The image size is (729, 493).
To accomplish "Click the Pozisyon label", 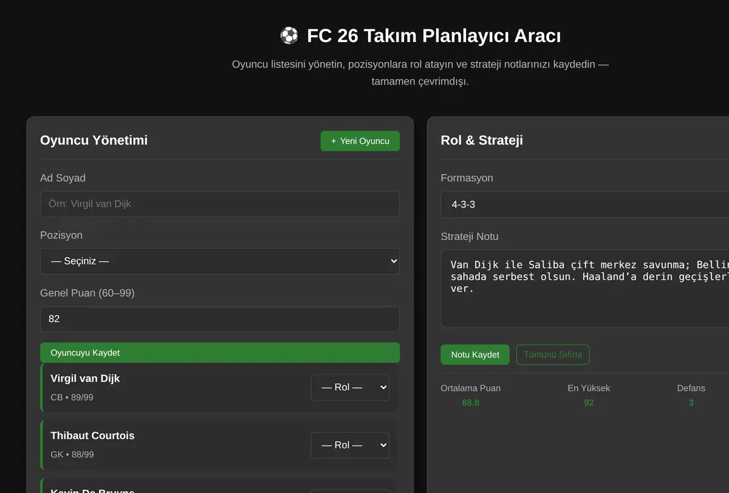I will (61, 235).
